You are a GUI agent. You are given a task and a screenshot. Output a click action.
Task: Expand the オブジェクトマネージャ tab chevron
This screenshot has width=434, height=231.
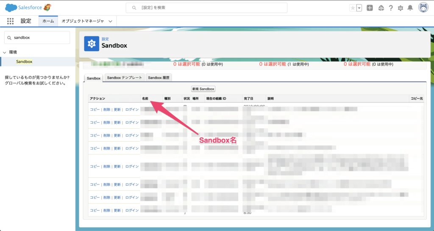click(x=111, y=21)
